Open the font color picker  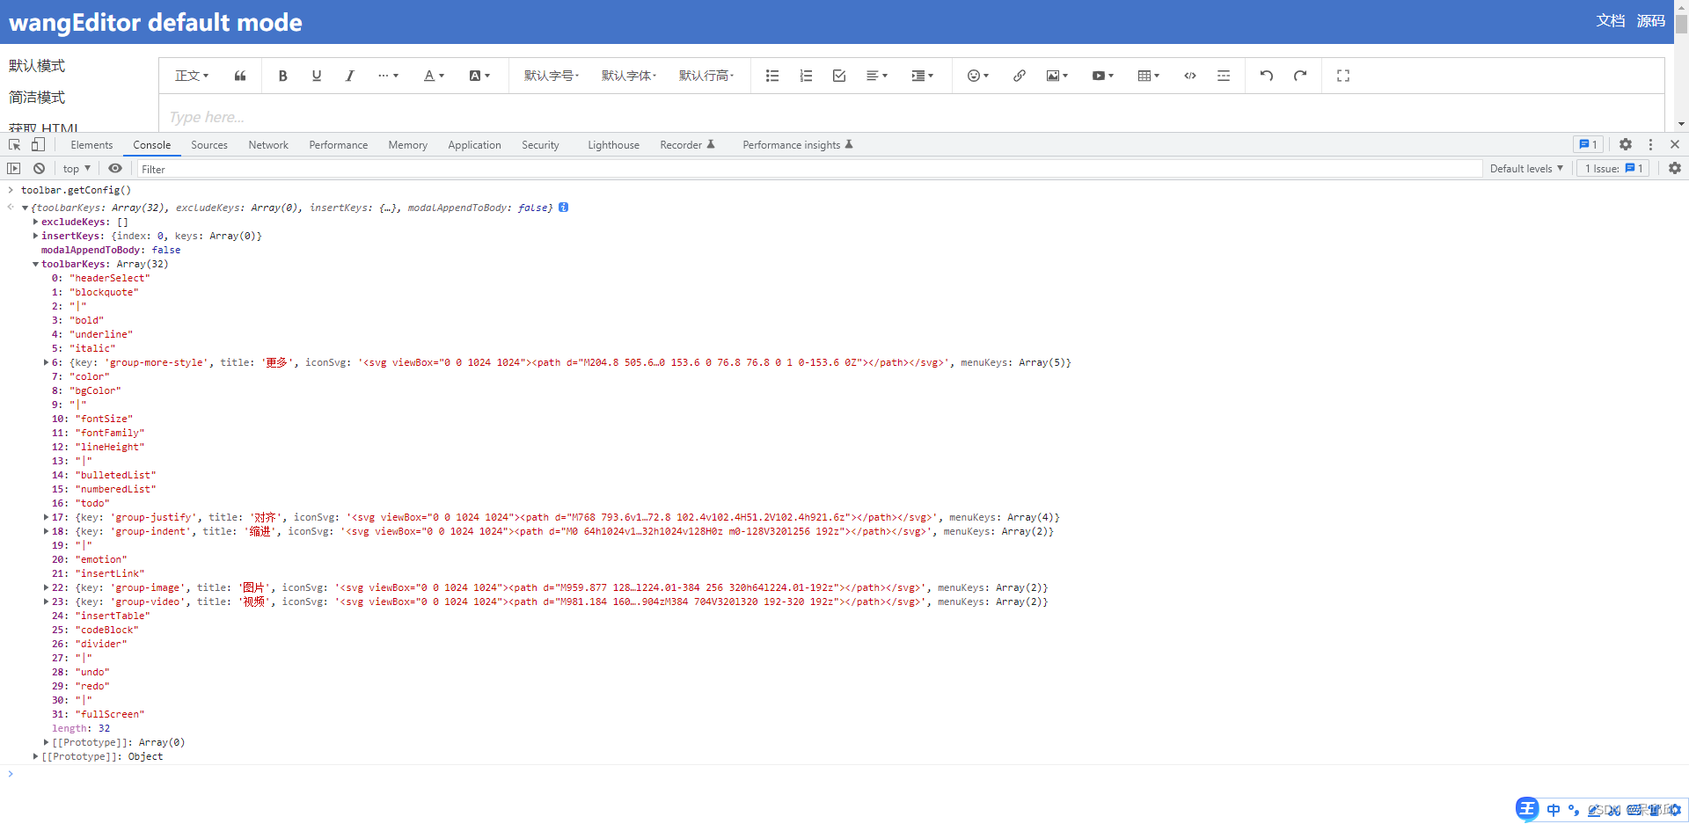coord(434,76)
